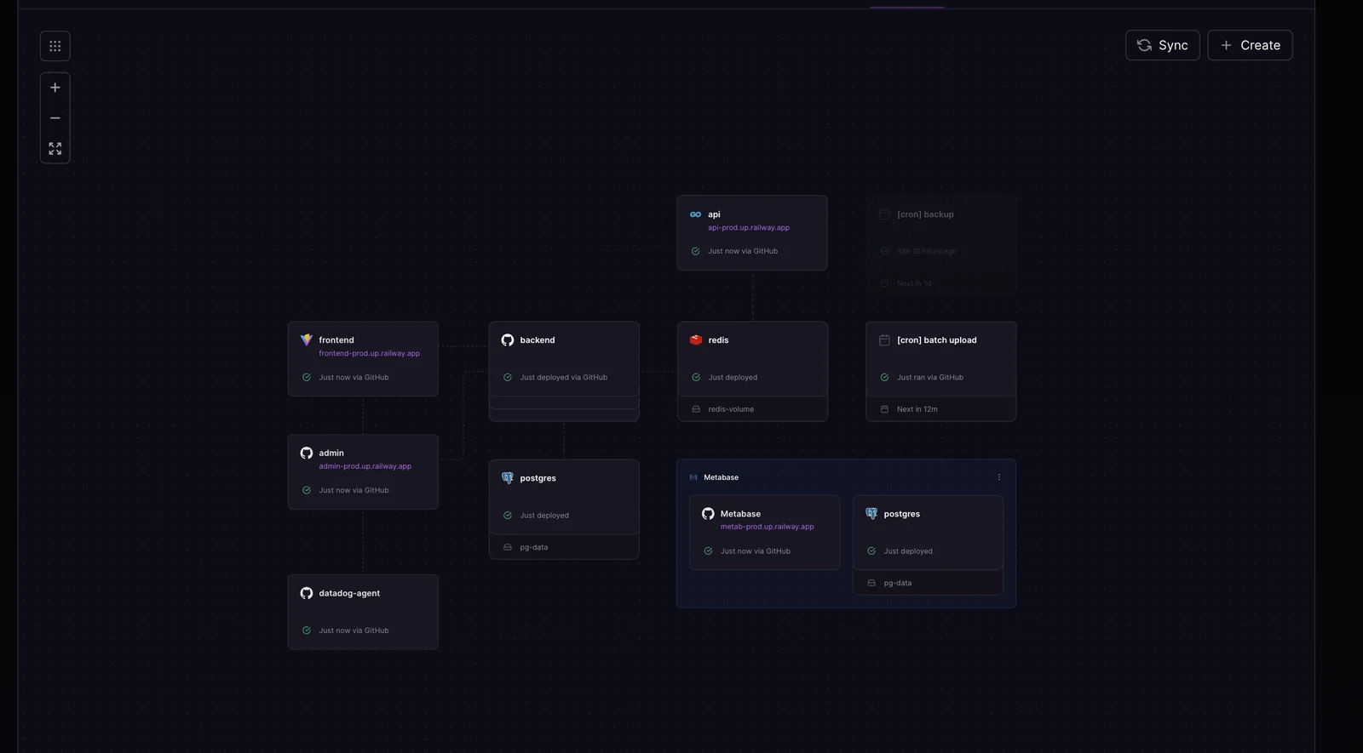Click the calendar icon on batch upload
The image size is (1363, 753).
point(884,340)
